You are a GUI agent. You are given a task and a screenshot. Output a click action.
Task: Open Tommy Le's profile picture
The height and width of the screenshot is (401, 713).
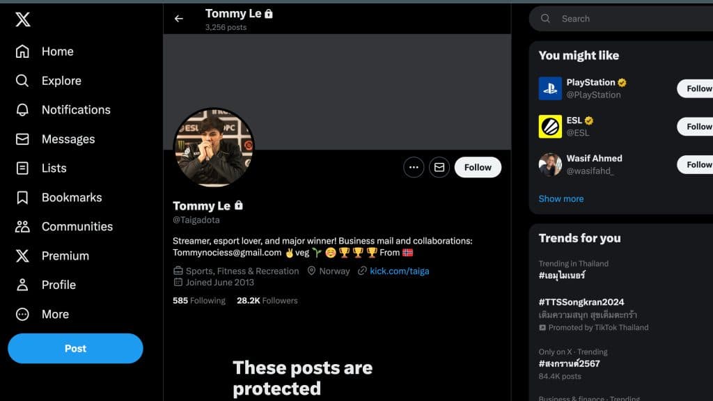214,148
